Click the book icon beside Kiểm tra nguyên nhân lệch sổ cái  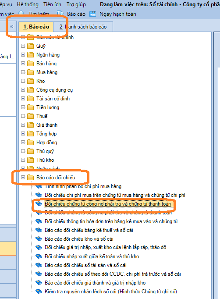39,292
